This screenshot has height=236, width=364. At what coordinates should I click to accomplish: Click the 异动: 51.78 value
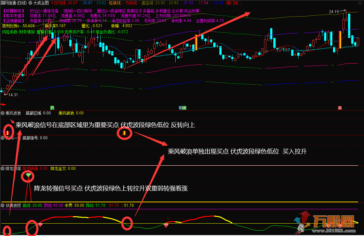pos(96,205)
